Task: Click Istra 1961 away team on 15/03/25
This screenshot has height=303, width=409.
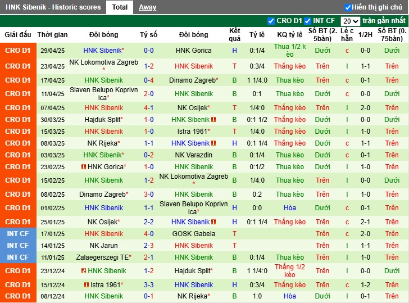Action: coord(193,132)
